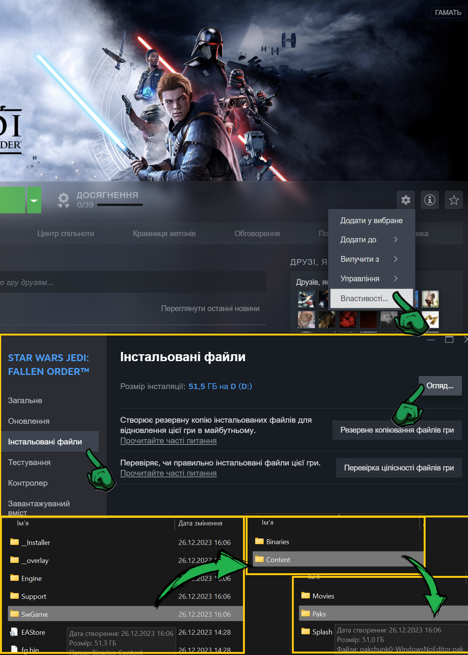Click the install size "51,5 ГБ на D (D:)"

pos(220,386)
